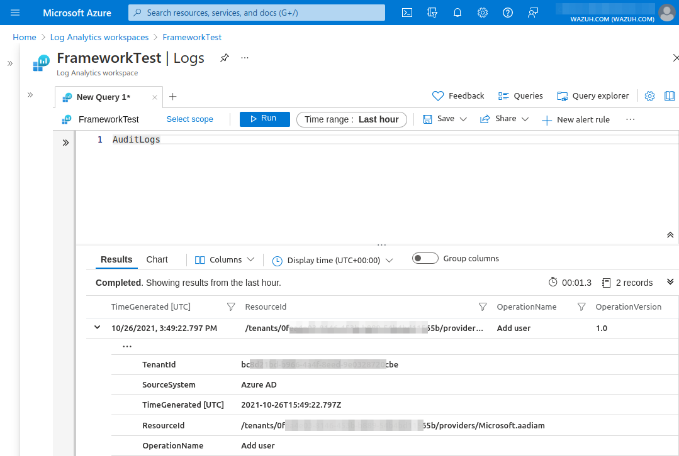Screen dimensions: 679x456
Task: Expand the workspace navigation pane chevrons
Action: 30,95
